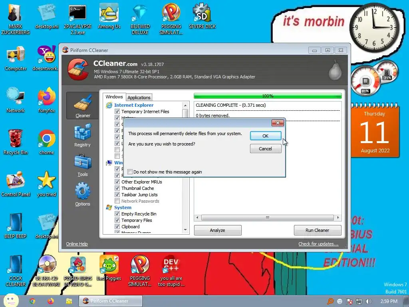
Task: Click the 100% green progress bar
Action: coord(268,96)
